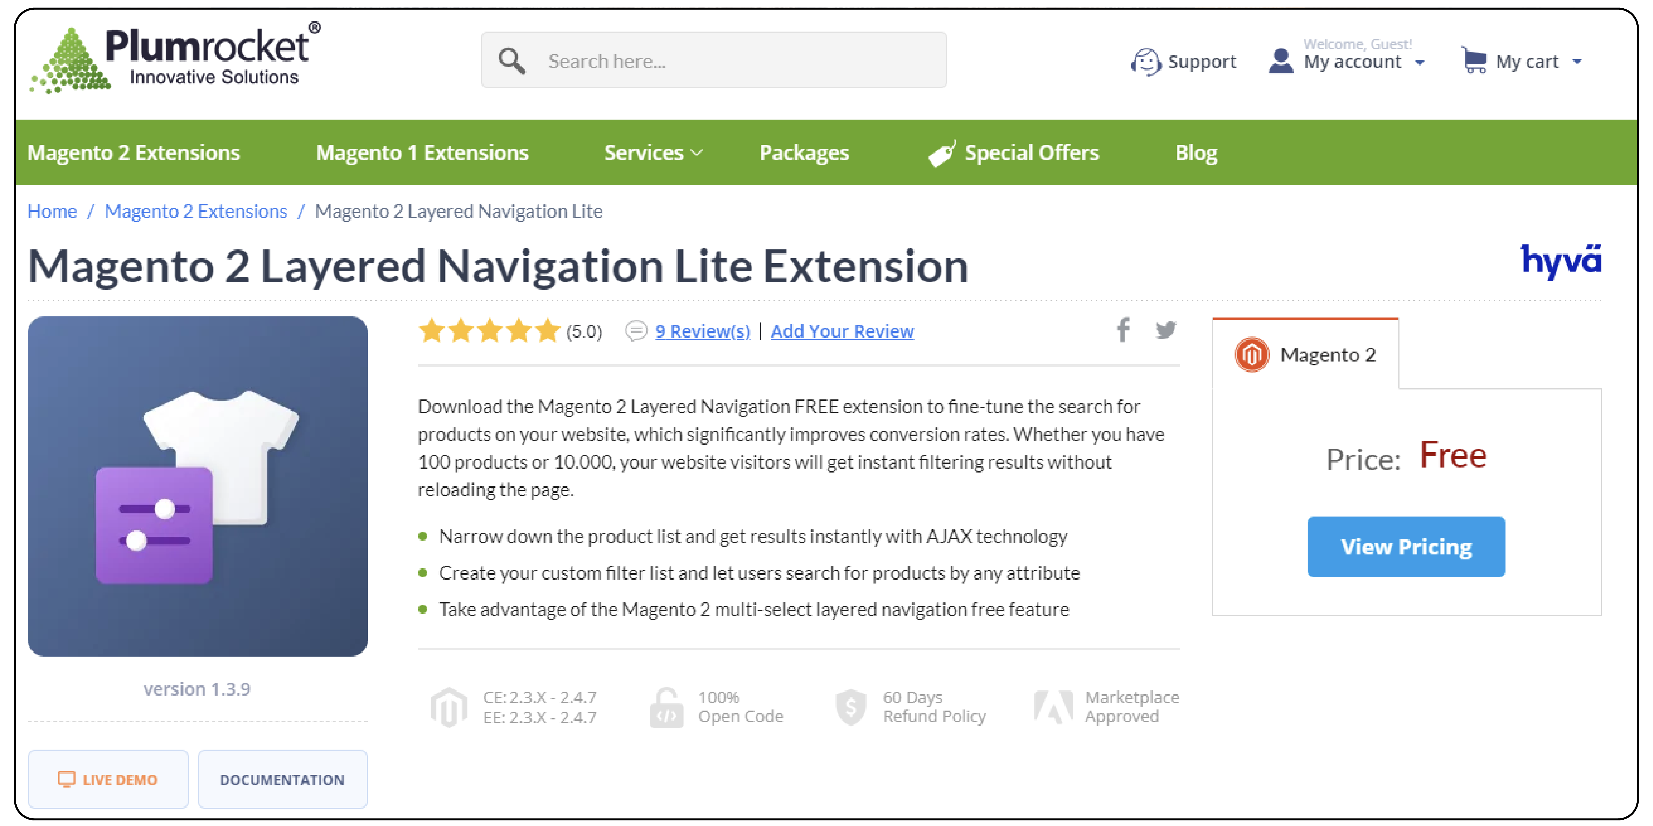Click the (5.0) rating score
This screenshot has width=1653, height=826.
[x=584, y=332]
